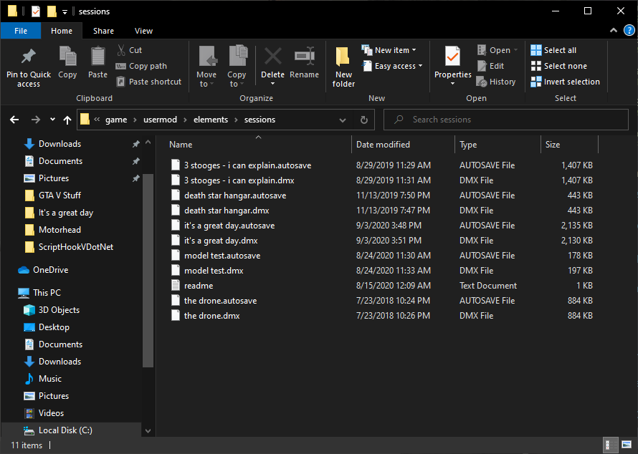This screenshot has height=454, width=638.
Task: Open the File menu tab
Action: [21, 31]
